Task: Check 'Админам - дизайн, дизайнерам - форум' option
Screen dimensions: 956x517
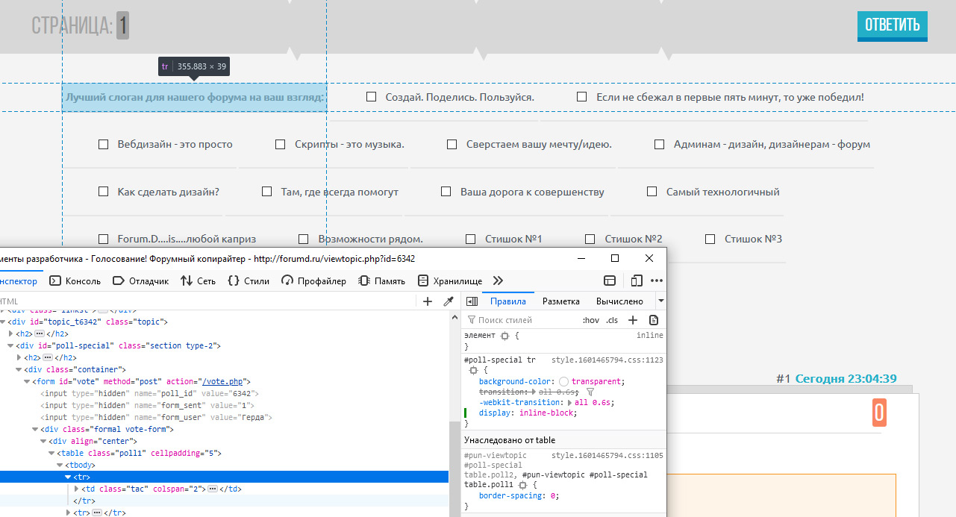Action: pyautogui.click(x=659, y=145)
